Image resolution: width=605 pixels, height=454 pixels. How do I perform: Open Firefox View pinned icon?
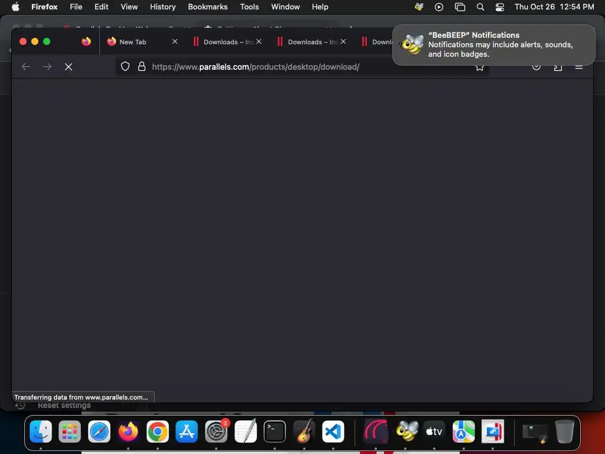coord(86,42)
